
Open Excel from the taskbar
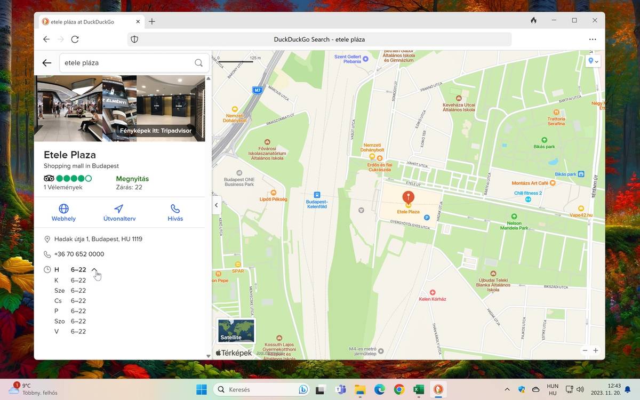pyautogui.click(x=419, y=389)
